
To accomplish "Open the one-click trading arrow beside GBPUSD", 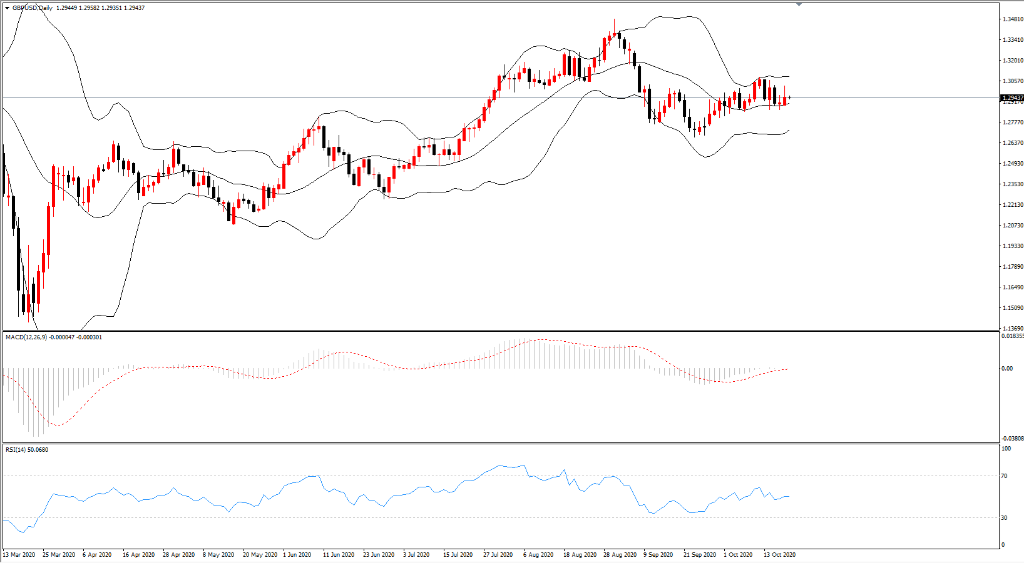I will pos(7,8).
